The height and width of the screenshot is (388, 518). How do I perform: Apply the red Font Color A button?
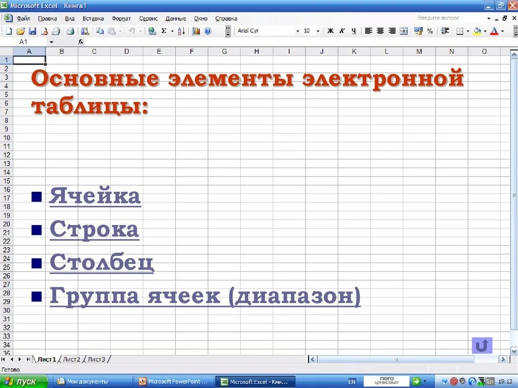(494, 31)
